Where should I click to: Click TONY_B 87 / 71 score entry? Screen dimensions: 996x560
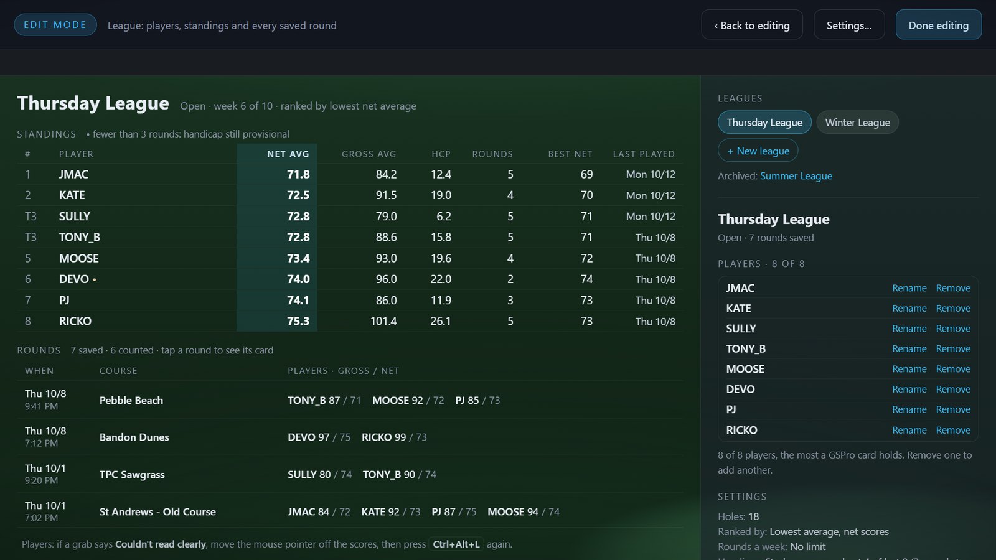coord(324,400)
